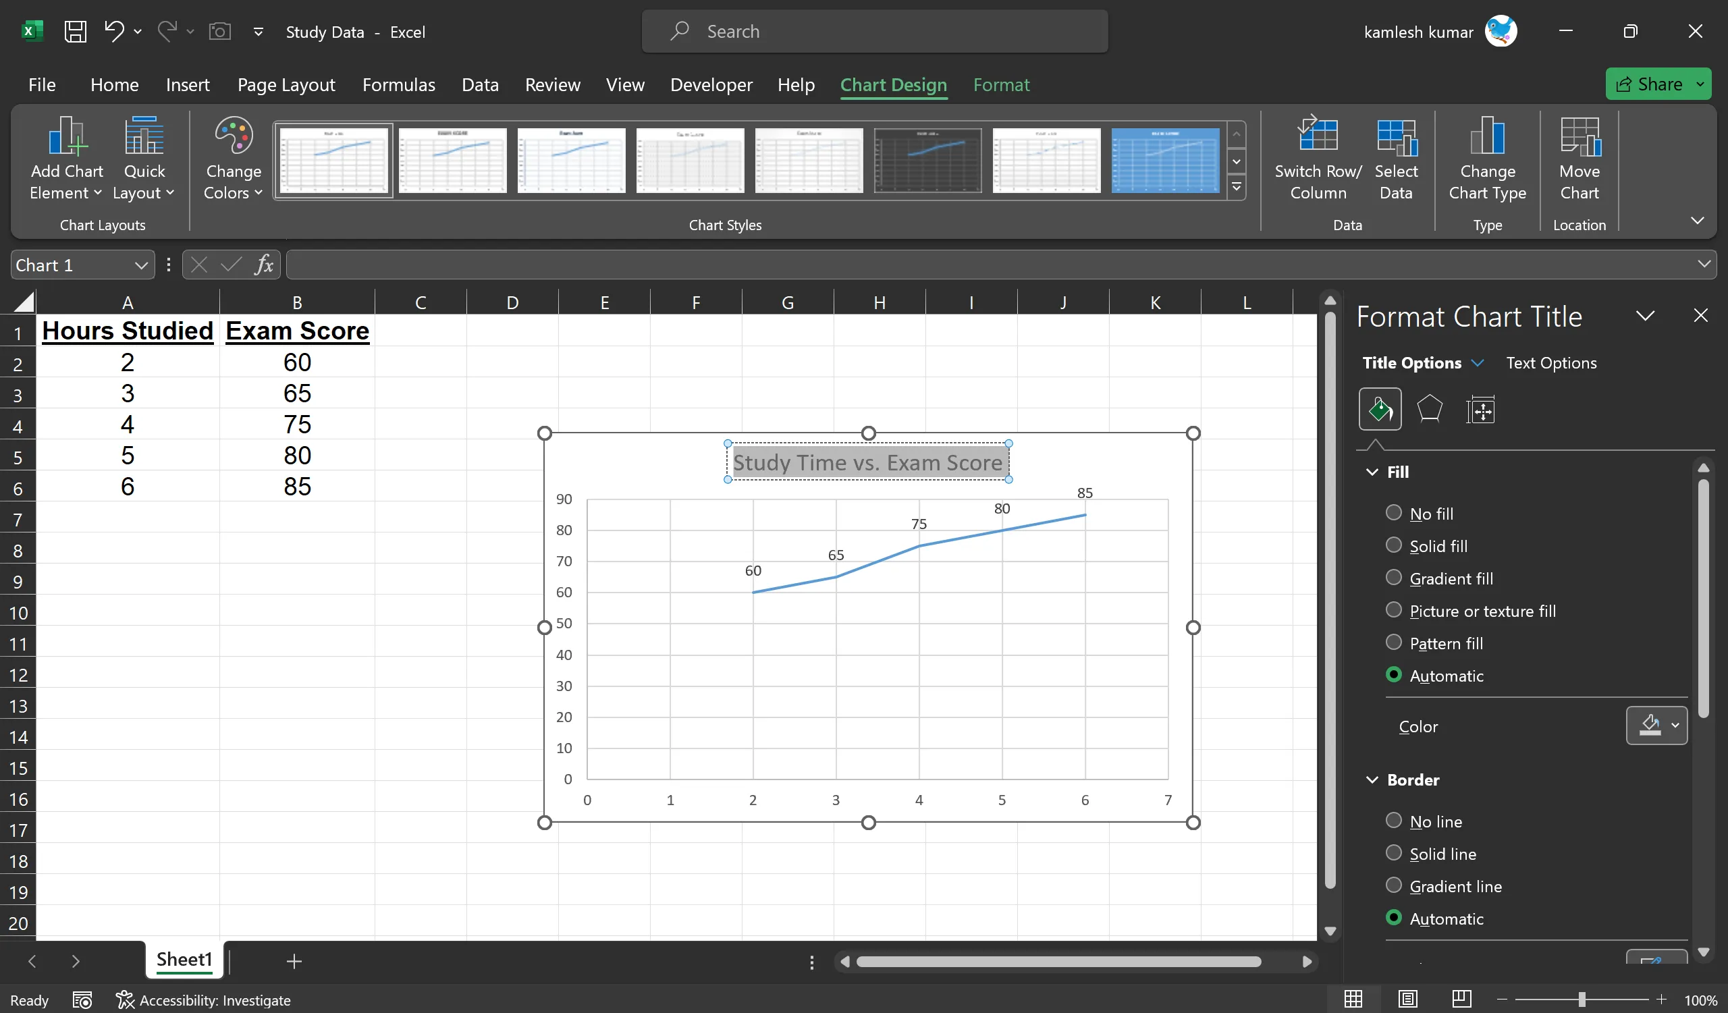This screenshot has height=1013, width=1728.
Task: Open the Change Colors gallery
Action: coord(232,159)
